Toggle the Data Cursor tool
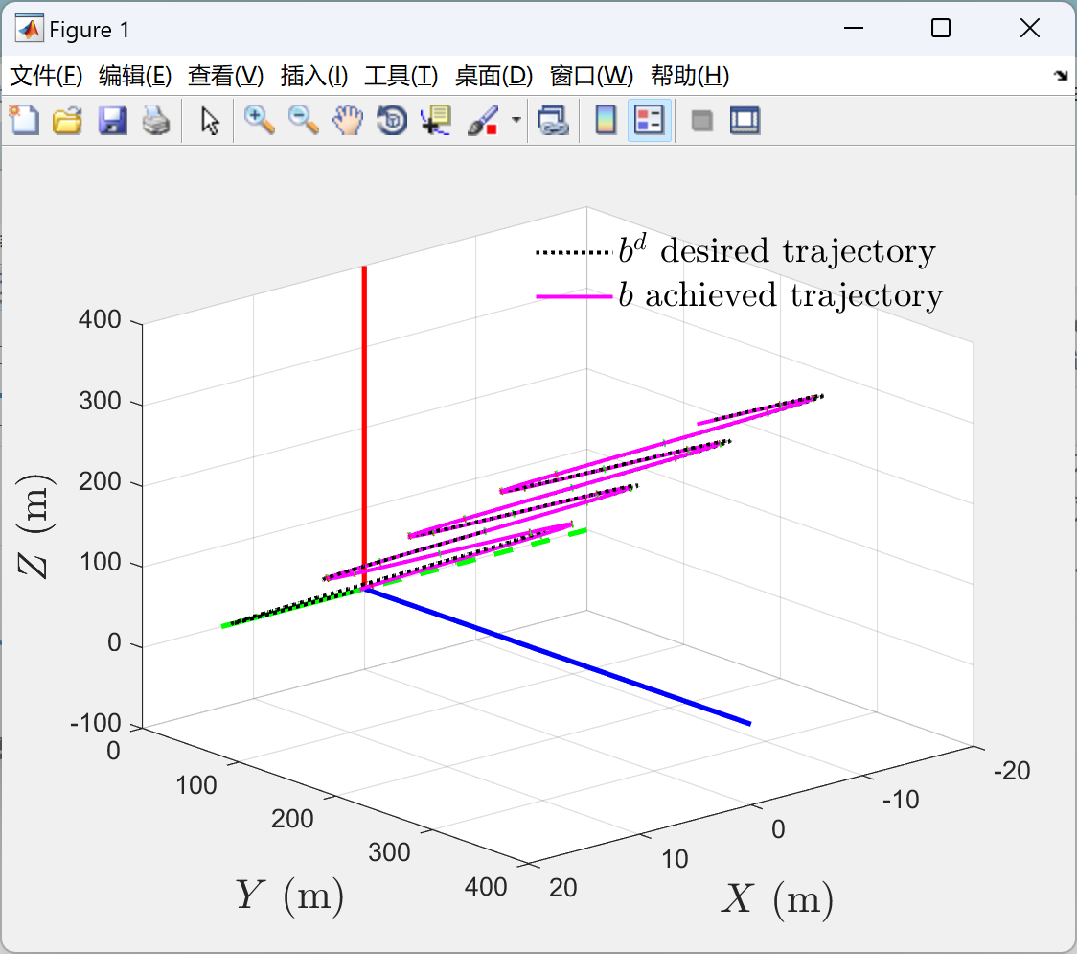This screenshot has height=954, width=1077. click(x=436, y=120)
